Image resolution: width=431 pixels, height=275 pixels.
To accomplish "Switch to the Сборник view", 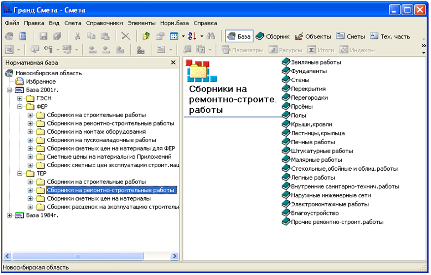I will pos(272,36).
